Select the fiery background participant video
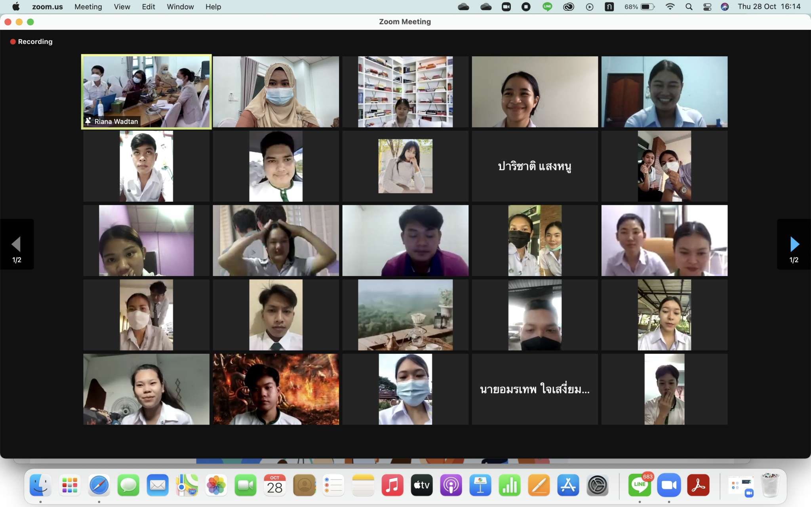The height and width of the screenshot is (507, 811). point(276,389)
